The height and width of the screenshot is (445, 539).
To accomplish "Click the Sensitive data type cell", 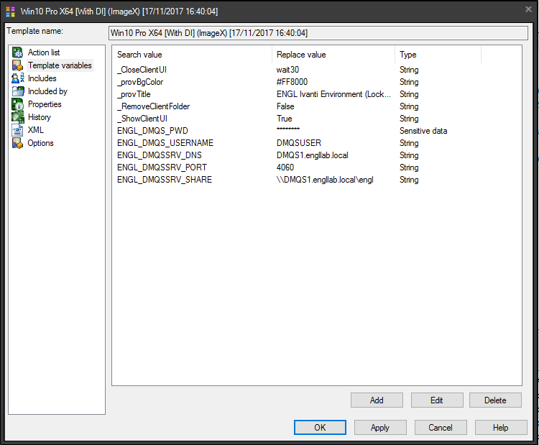I will (x=423, y=131).
